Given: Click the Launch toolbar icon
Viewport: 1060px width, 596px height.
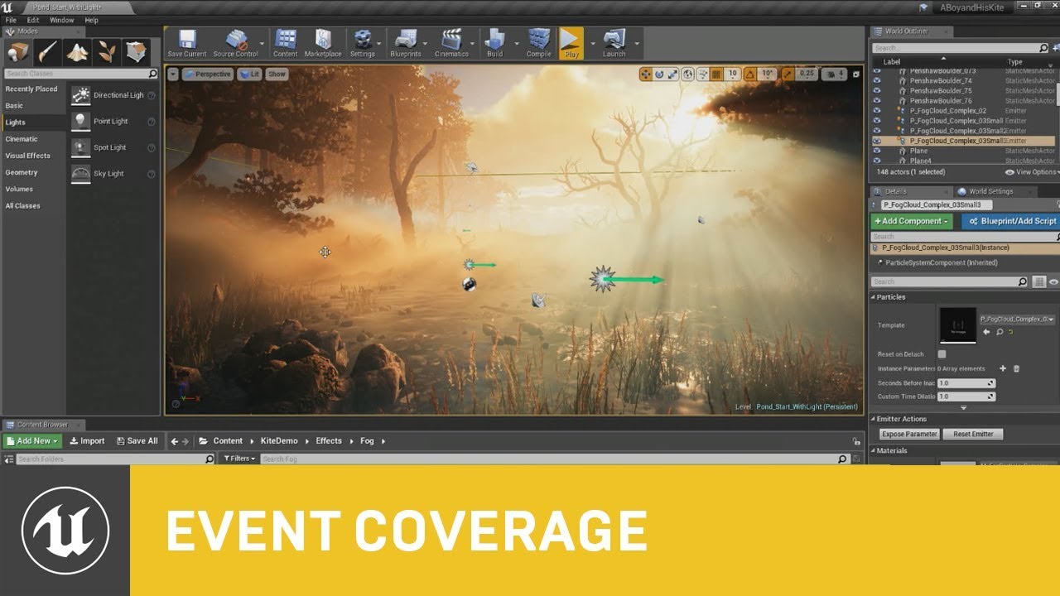Looking at the screenshot, I should tap(614, 40).
